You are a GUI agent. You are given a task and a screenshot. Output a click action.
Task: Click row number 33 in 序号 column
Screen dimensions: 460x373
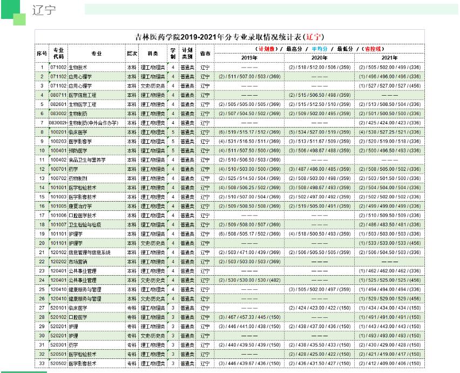tap(42, 363)
